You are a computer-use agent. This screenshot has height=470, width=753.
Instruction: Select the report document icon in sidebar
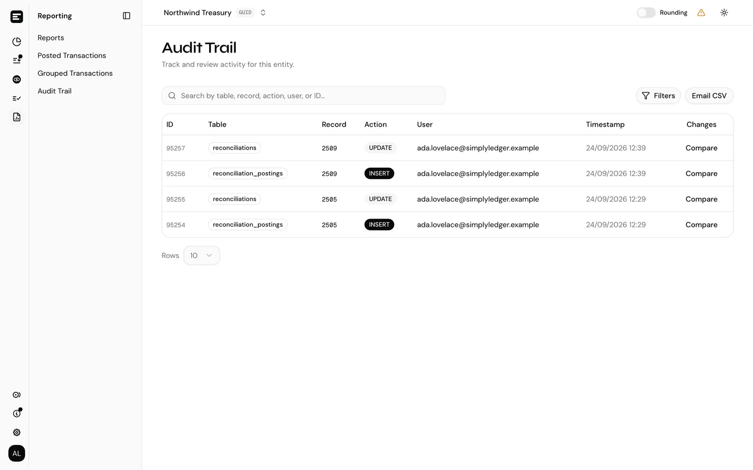(x=16, y=117)
